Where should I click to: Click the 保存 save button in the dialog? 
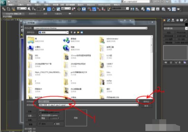146,102
